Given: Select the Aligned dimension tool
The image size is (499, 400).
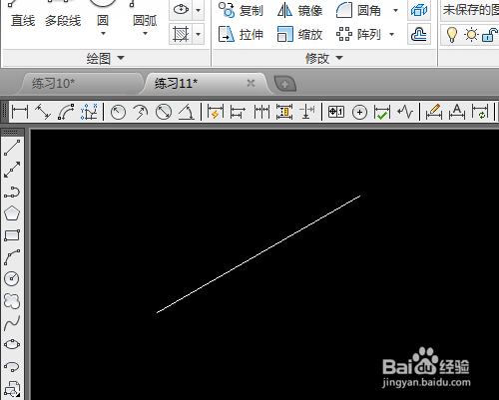Looking at the screenshot, I should 43,112.
